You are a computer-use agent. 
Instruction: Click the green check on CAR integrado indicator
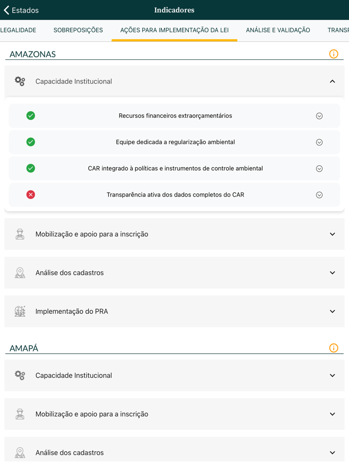[30, 168]
